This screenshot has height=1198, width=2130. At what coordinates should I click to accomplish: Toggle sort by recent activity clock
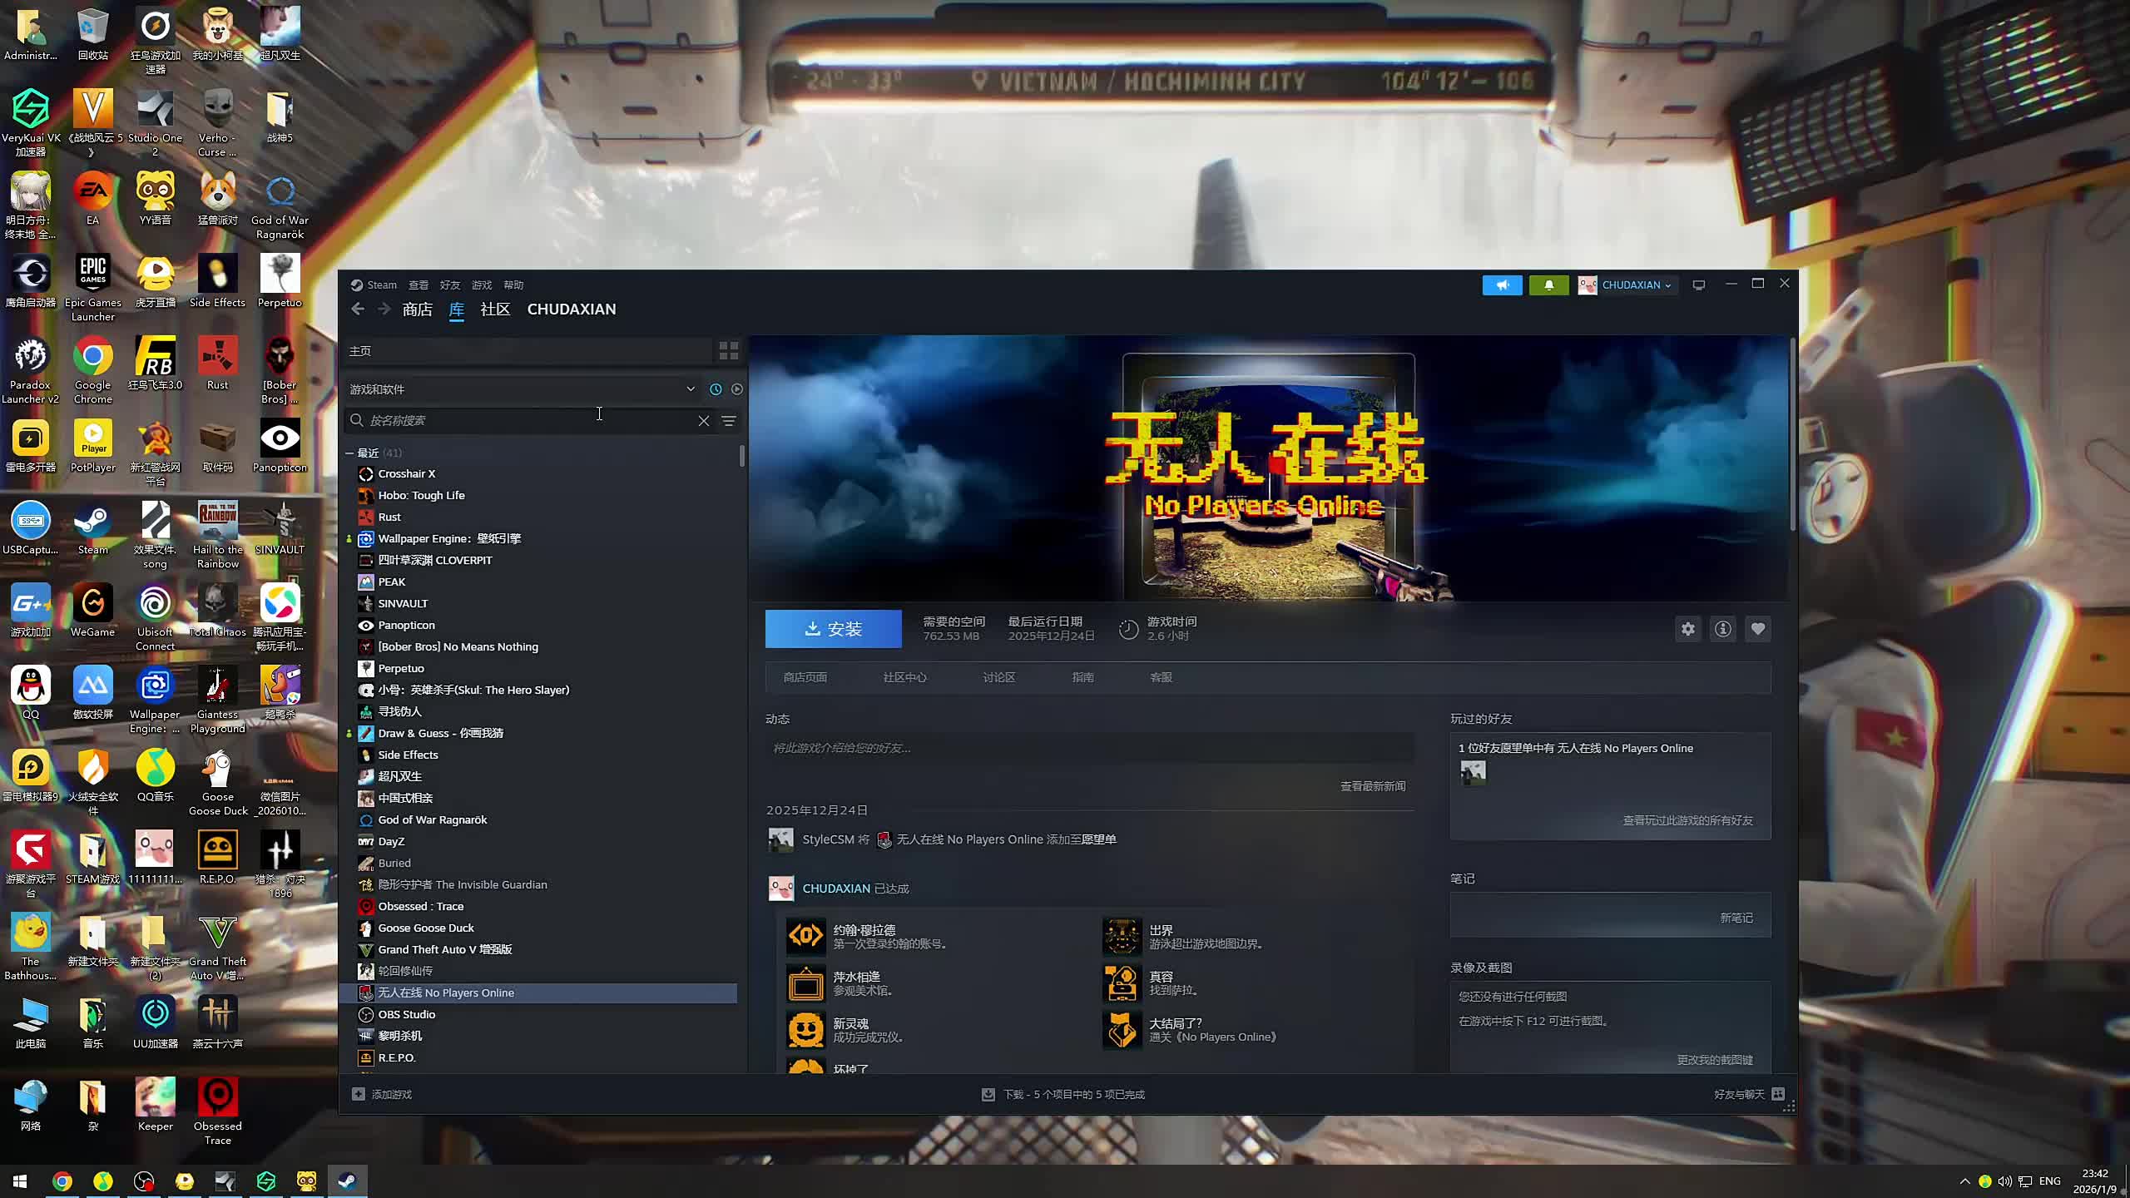pos(716,389)
